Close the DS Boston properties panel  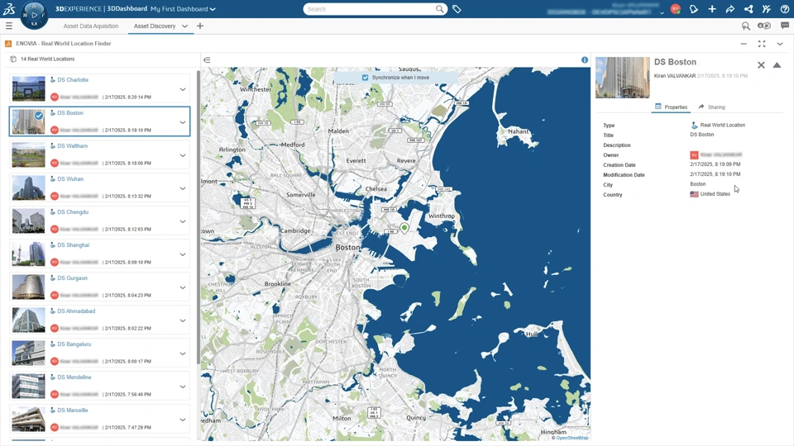click(x=761, y=64)
